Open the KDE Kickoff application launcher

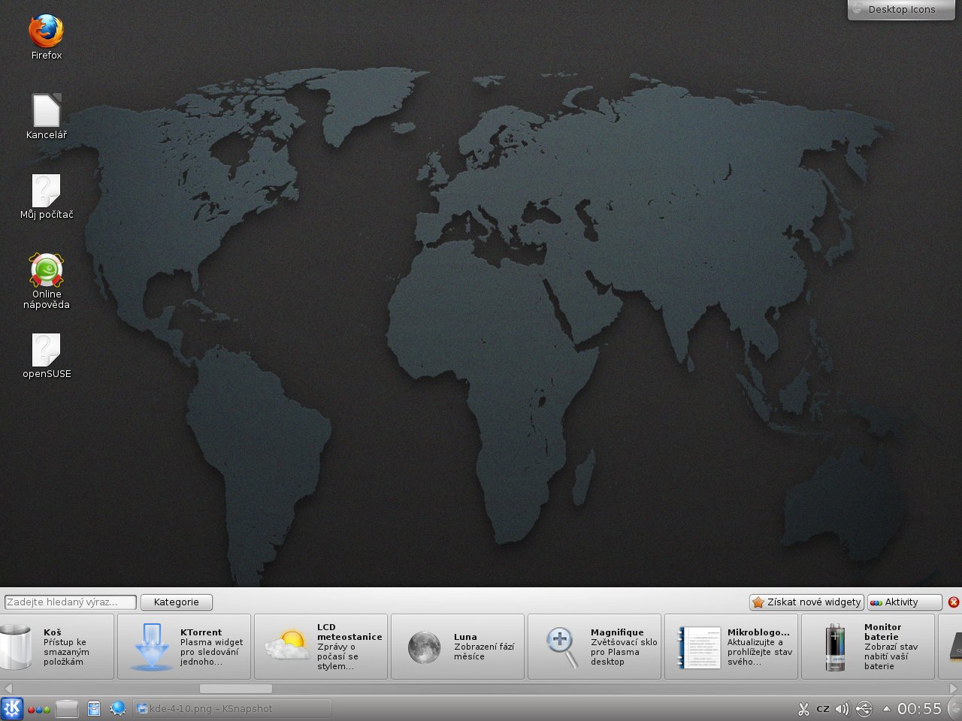12,708
